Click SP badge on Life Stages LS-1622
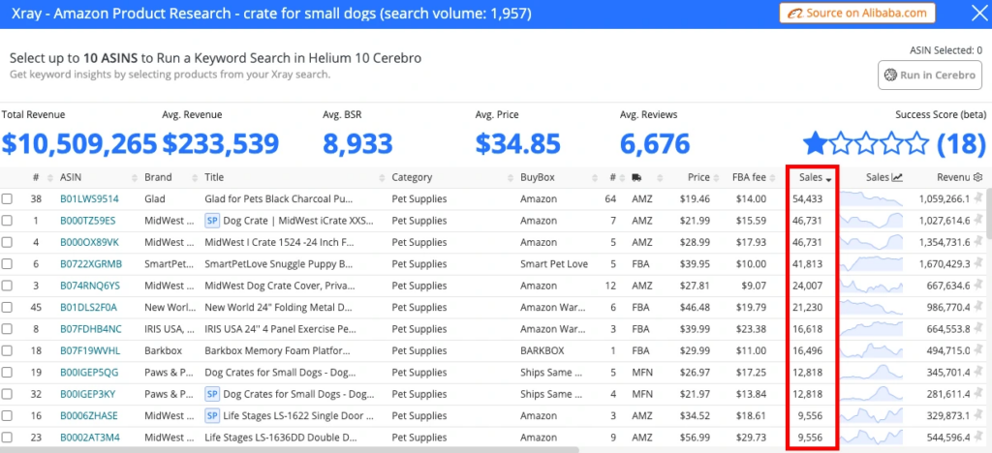 212,414
